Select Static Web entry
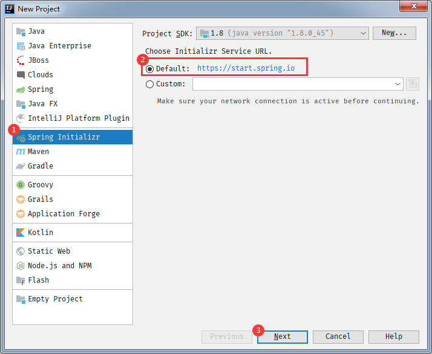 (x=49, y=251)
